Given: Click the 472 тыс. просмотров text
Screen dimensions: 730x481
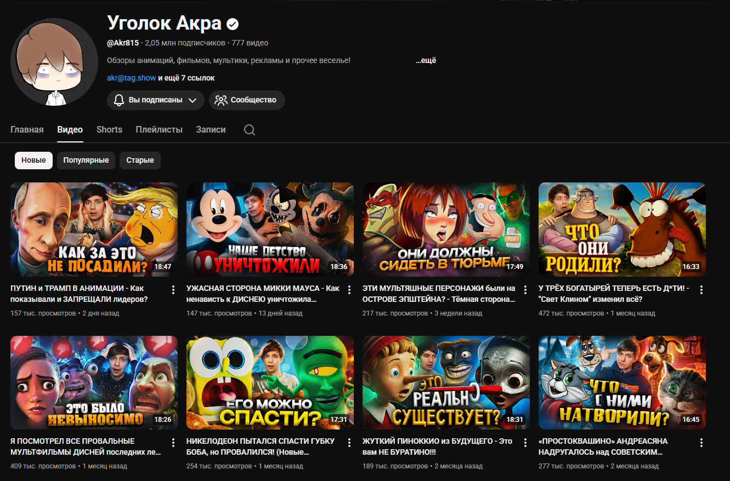Looking at the screenshot, I should 571,313.
